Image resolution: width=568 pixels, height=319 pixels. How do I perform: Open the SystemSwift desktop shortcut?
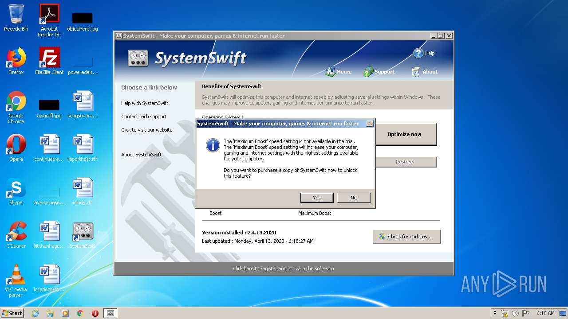pyautogui.click(x=83, y=235)
